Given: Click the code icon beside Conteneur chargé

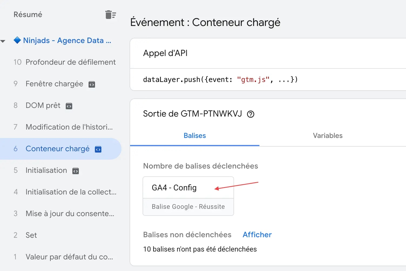Looking at the screenshot, I should coord(98,149).
